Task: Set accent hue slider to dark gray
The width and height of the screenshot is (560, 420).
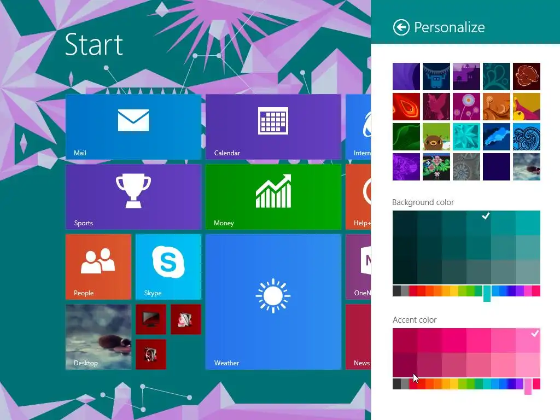Action: point(396,384)
